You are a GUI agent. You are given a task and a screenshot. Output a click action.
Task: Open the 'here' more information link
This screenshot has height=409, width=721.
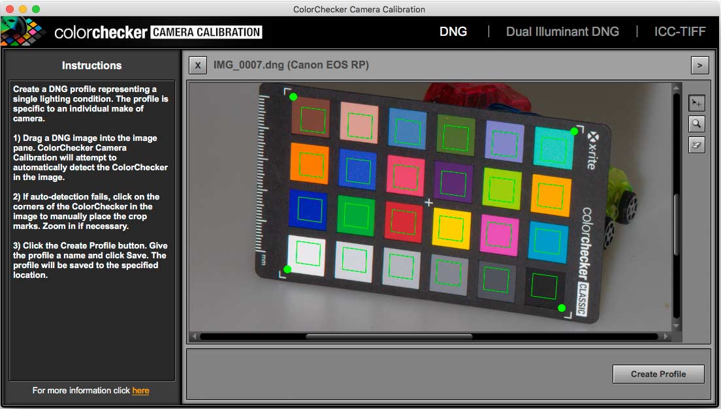[x=140, y=391]
